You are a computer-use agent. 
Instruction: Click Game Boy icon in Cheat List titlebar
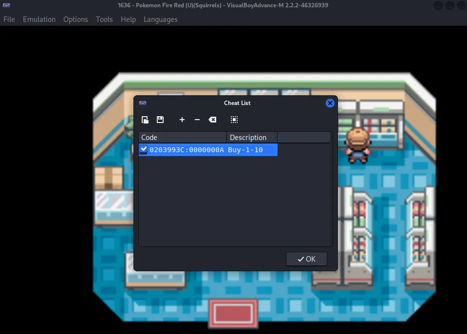143,103
